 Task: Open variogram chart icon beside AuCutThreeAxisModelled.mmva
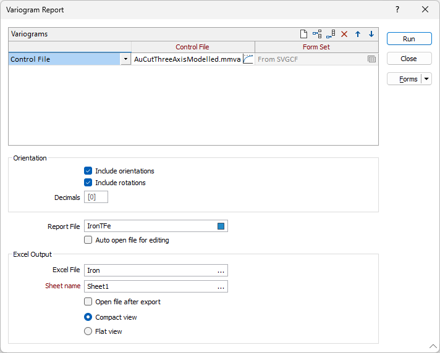(248, 59)
